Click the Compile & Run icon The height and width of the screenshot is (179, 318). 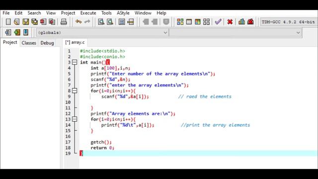[198, 22]
